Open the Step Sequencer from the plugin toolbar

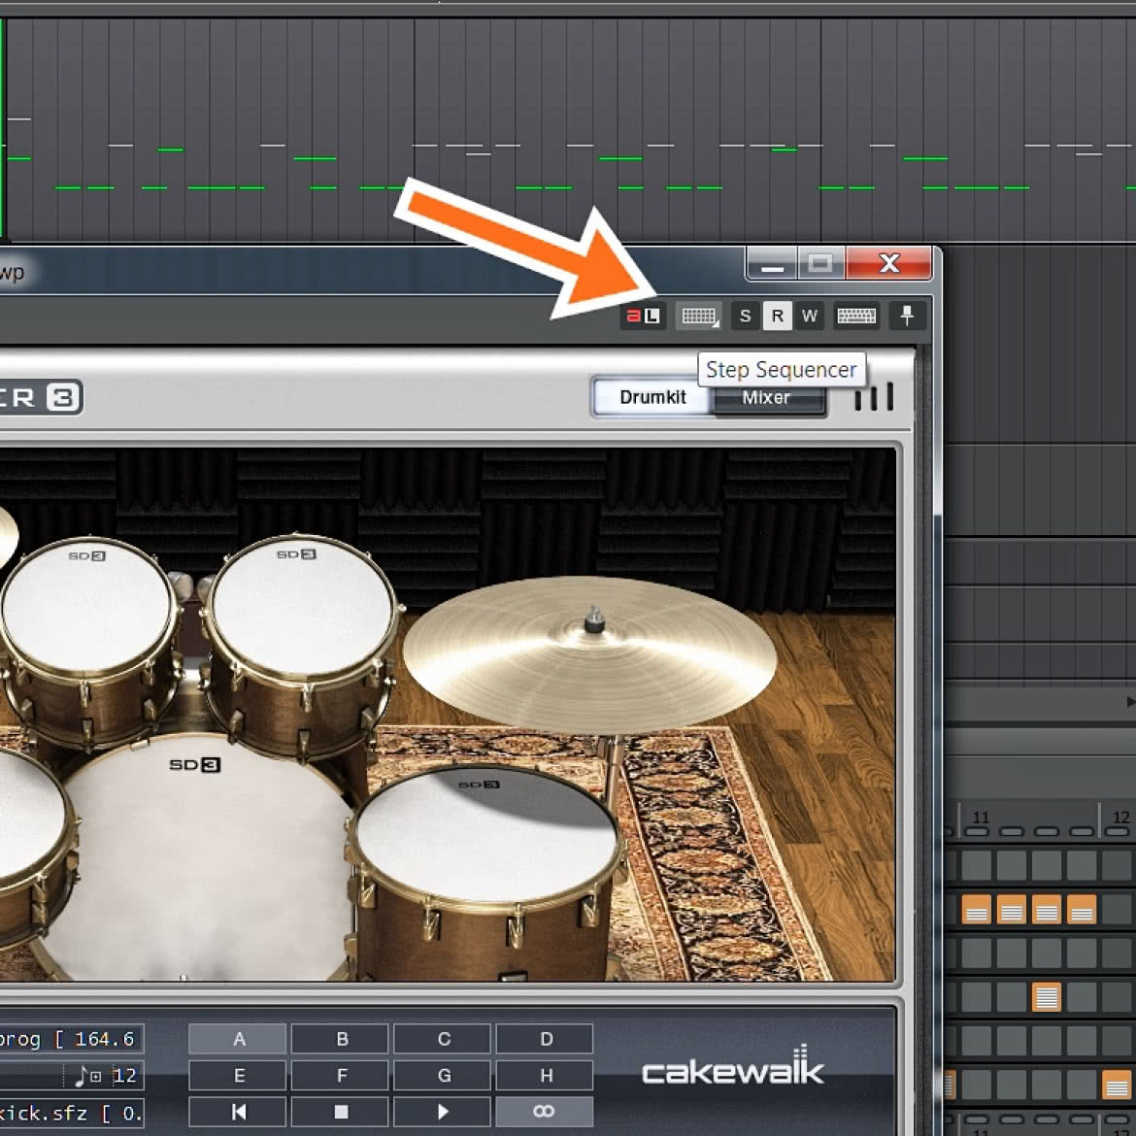[698, 316]
